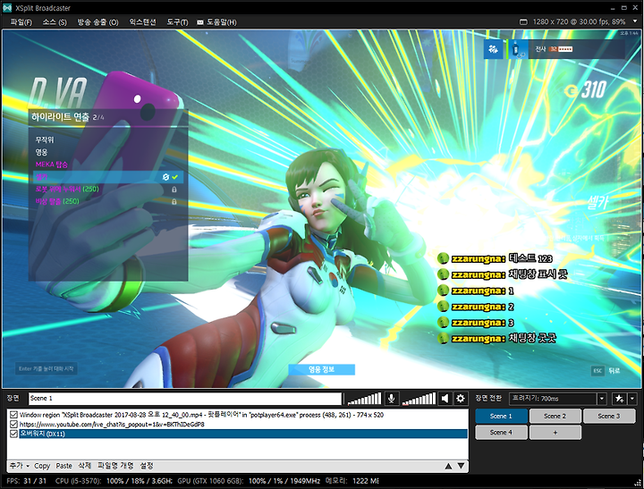
Task: Expand arrow next to the star button
Action: coord(632,399)
